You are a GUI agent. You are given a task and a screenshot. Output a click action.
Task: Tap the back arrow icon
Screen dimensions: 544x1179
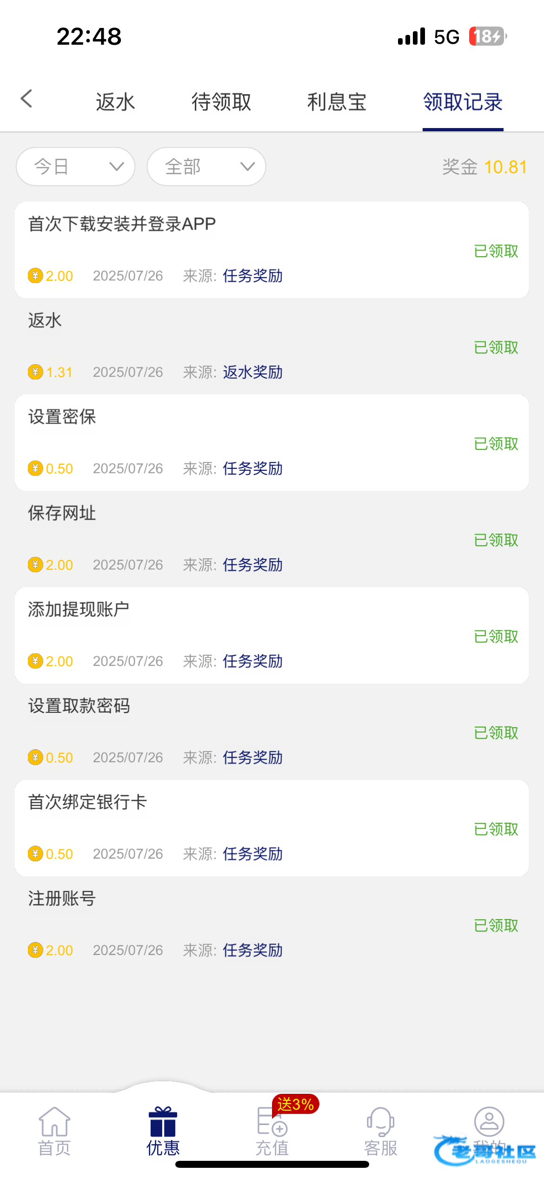point(27,99)
